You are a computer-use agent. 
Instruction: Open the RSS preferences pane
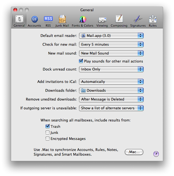pyautogui.click(x=48, y=21)
